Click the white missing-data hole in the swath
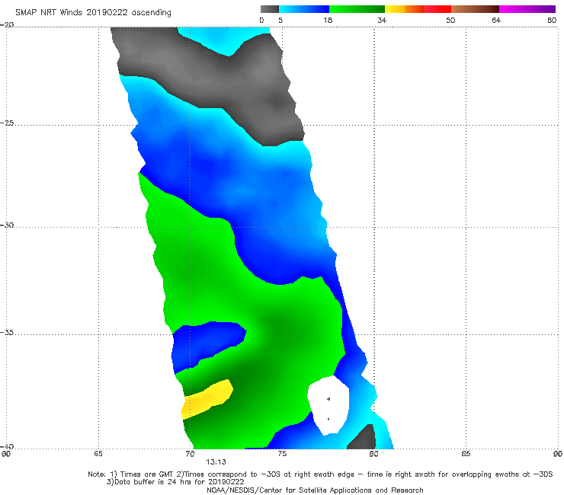The width and height of the screenshot is (564, 495). 328,405
